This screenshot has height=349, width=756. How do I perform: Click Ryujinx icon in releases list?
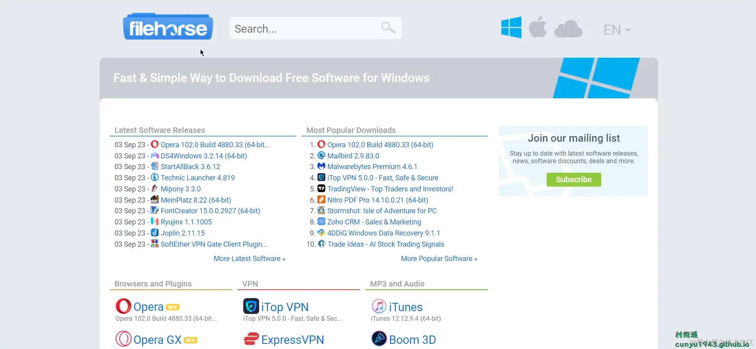pos(155,222)
